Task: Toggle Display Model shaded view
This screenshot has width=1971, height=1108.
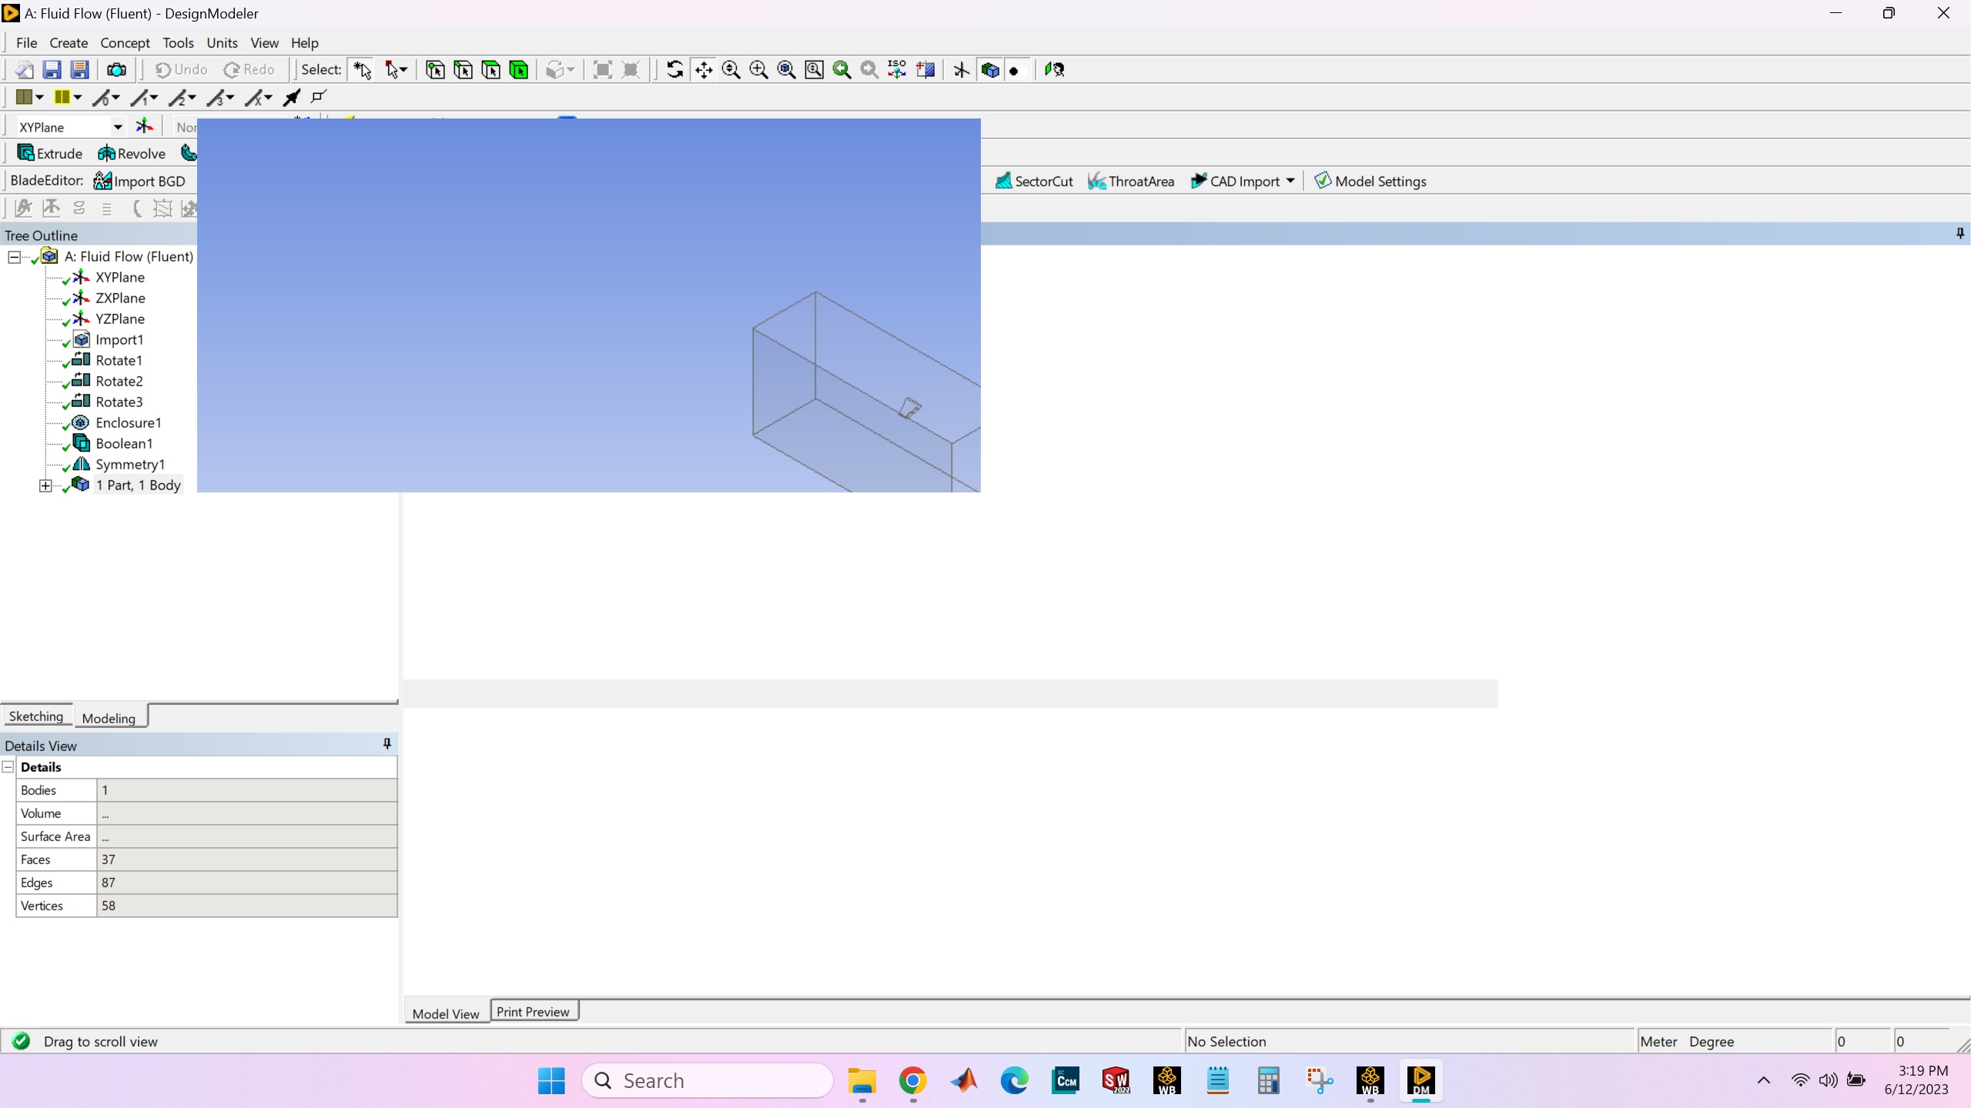Action: tap(990, 70)
